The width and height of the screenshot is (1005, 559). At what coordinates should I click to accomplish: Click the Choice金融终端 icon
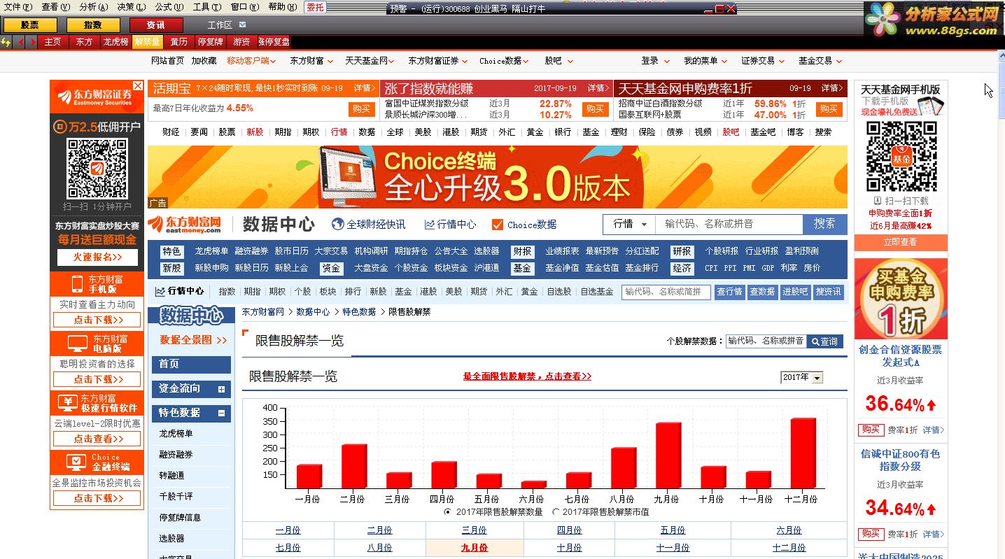76,462
